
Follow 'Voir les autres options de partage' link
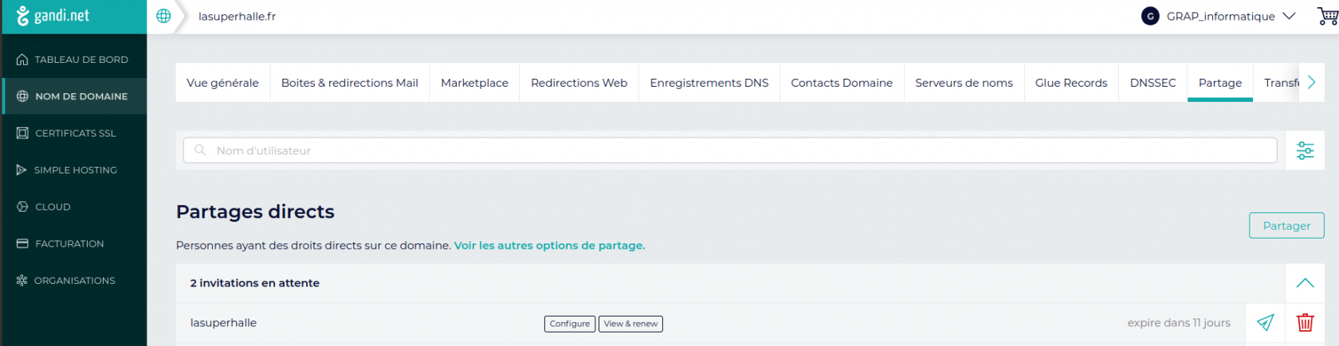click(x=549, y=246)
